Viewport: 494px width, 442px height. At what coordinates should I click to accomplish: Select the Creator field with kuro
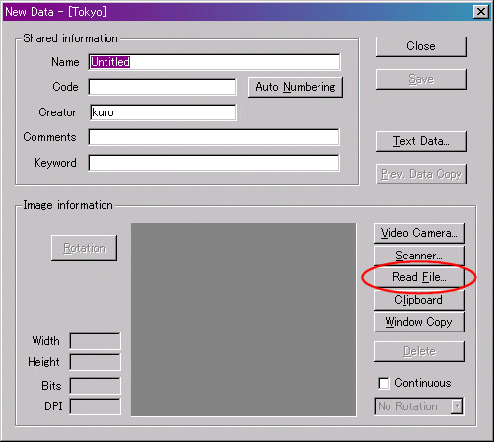pyautogui.click(x=163, y=112)
